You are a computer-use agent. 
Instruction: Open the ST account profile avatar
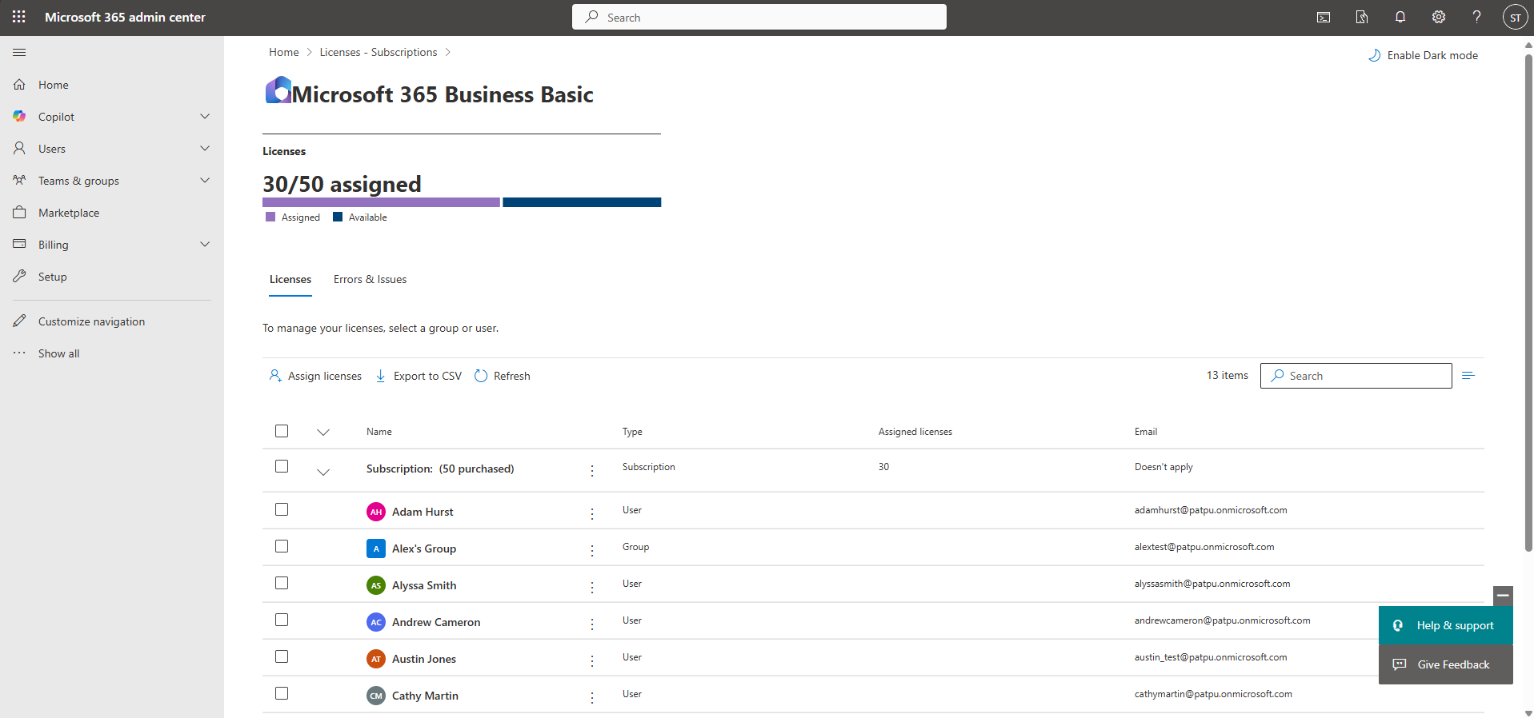pyautogui.click(x=1515, y=18)
